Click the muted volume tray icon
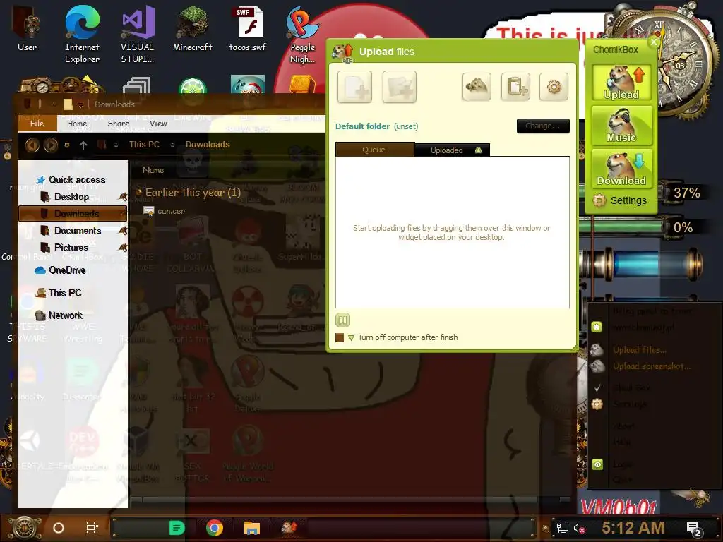Viewport: 723px width, 542px height. [x=579, y=528]
